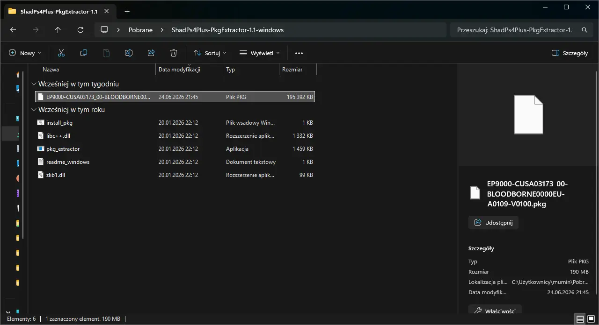Go up one folder level
The image size is (599, 325).
pyautogui.click(x=58, y=30)
